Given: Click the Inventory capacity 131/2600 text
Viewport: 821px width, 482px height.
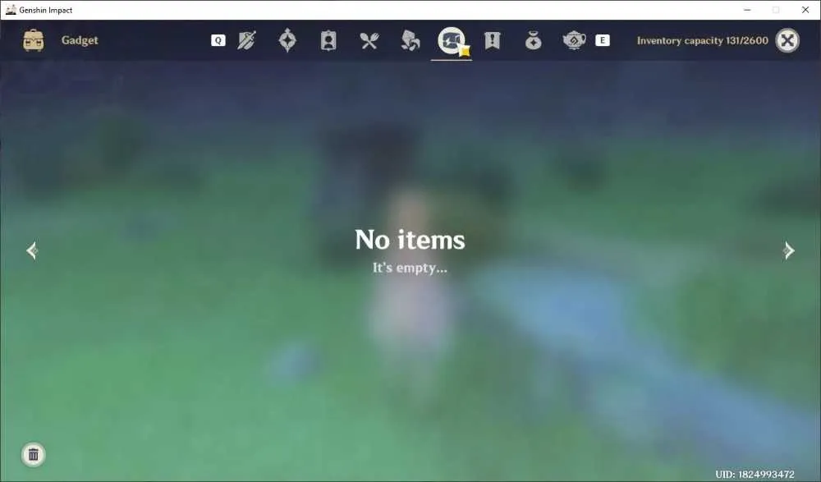Looking at the screenshot, I should [x=702, y=40].
